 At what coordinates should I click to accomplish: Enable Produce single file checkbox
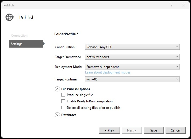[x=63, y=95]
